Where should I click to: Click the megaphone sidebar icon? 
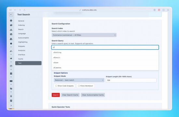point(11,58)
